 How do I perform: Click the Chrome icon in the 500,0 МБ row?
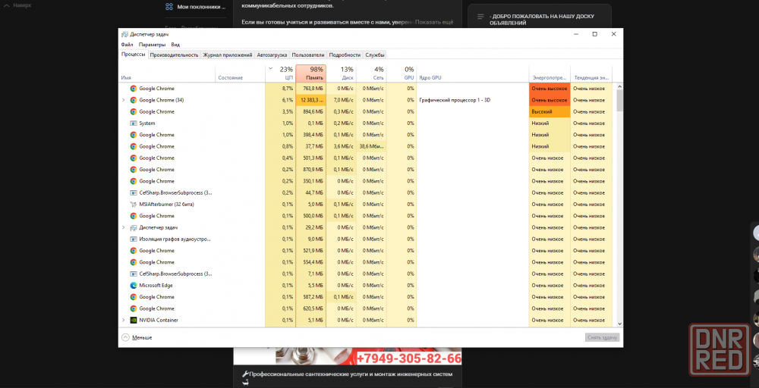point(133,216)
